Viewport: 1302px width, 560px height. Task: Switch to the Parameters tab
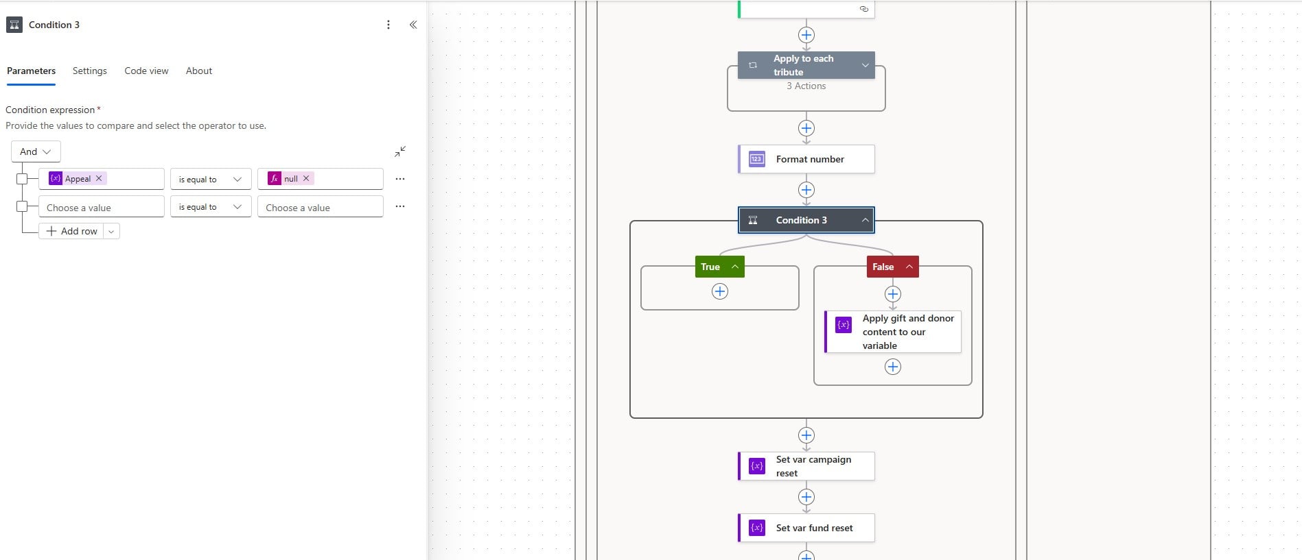(x=31, y=71)
